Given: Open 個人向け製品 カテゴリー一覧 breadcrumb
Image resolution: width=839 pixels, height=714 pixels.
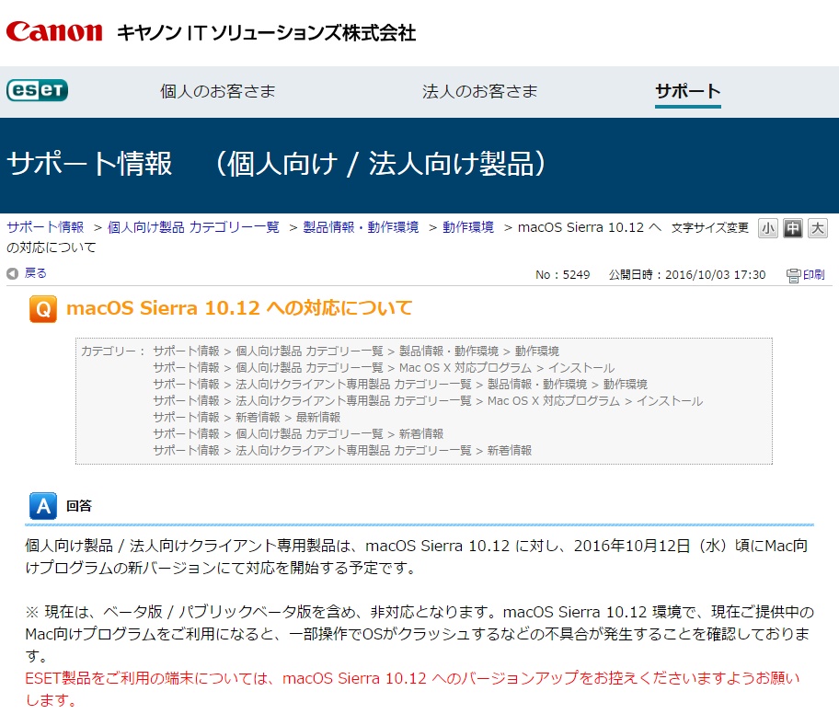Looking at the screenshot, I should pos(193,227).
